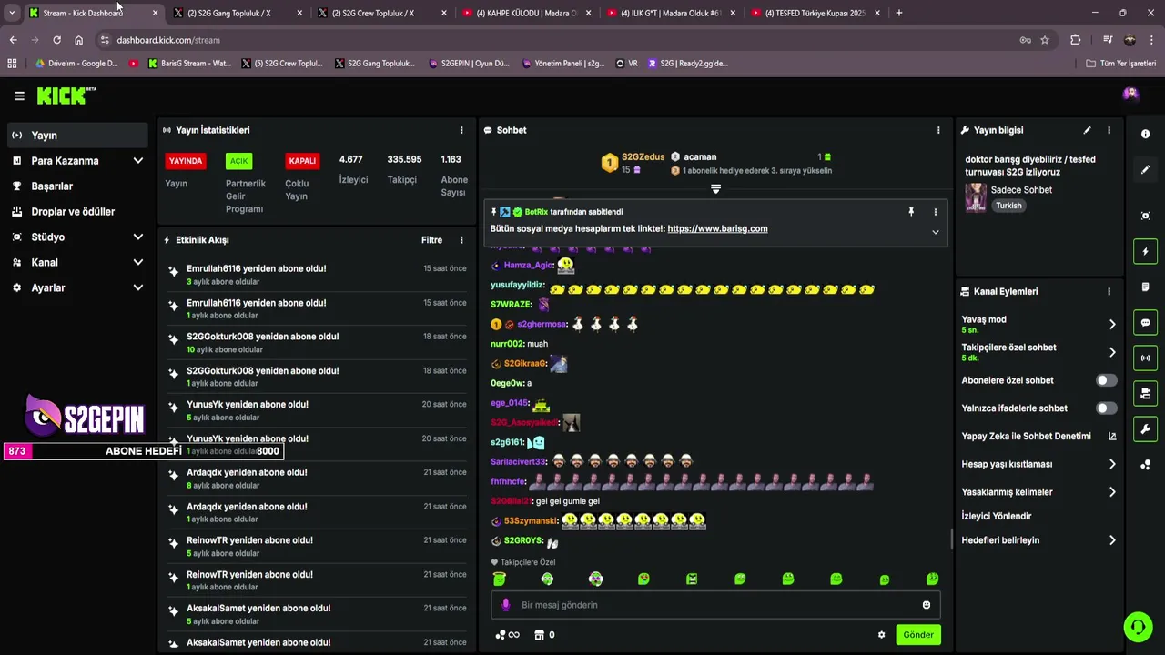Open Kanal Eylemleri three-dot options
Viewport: 1165px width, 655px height.
[1109, 291]
